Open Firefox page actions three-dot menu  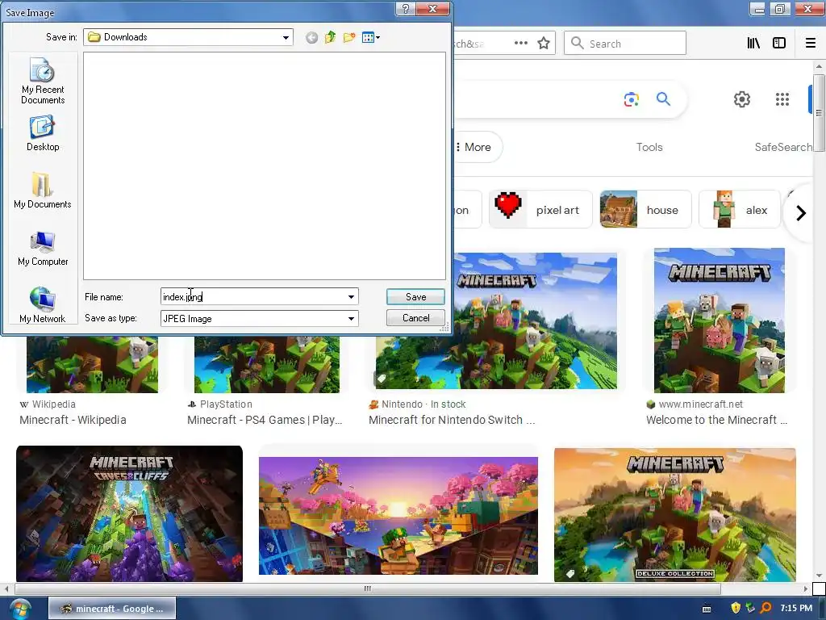click(x=520, y=44)
